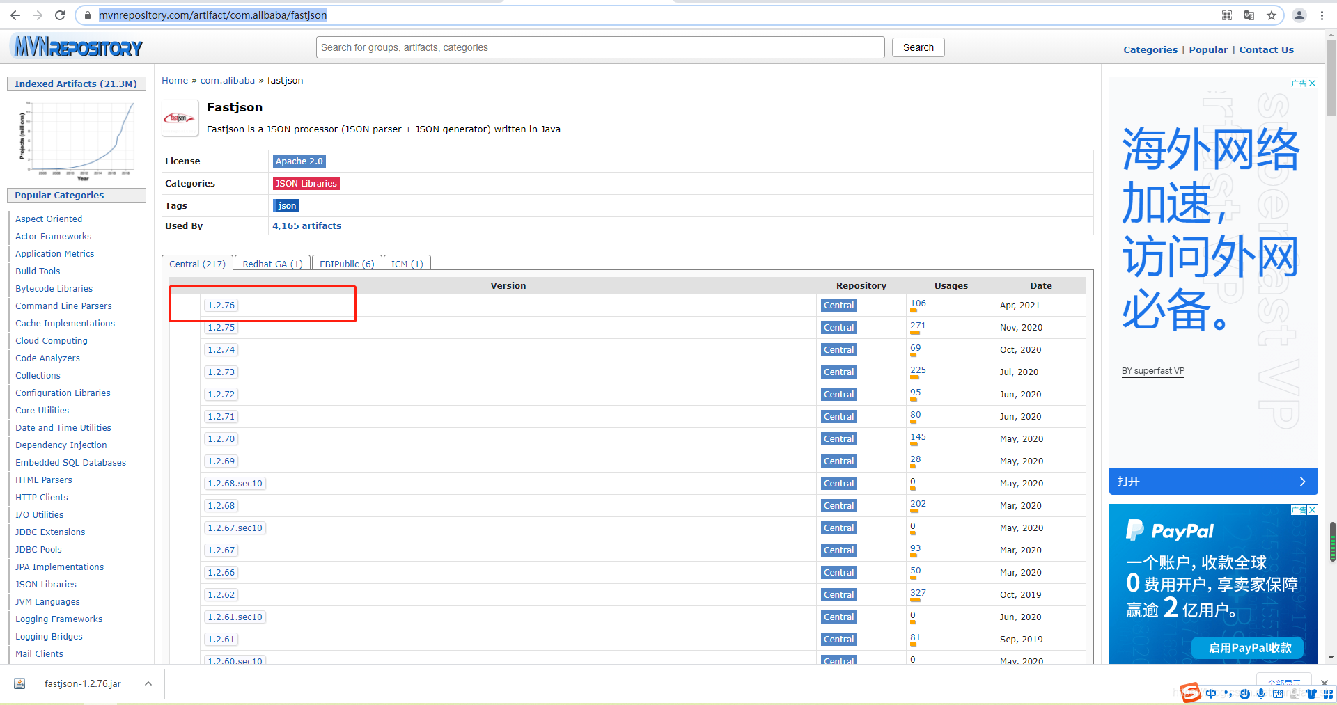Open Popular top navigation link
Image resolution: width=1337 pixels, height=705 pixels.
click(1208, 49)
